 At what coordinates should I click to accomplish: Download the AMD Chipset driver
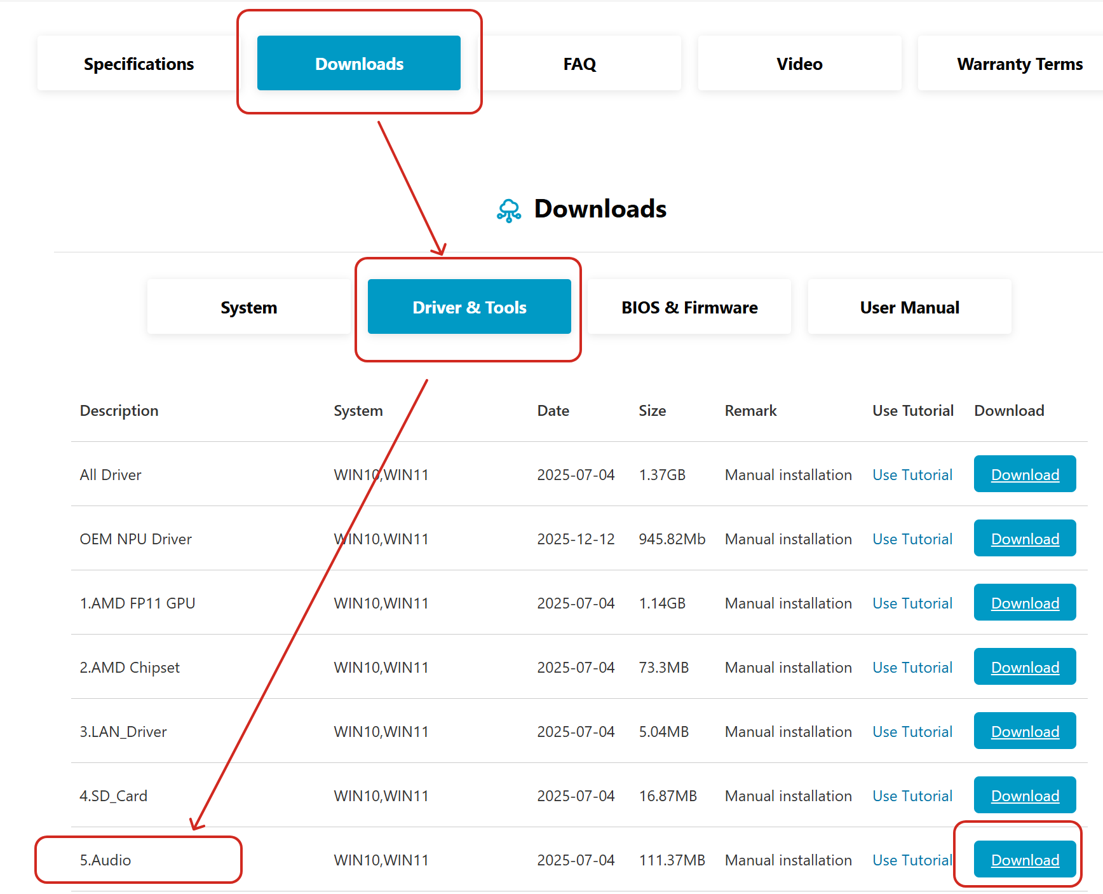(x=1024, y=667)
